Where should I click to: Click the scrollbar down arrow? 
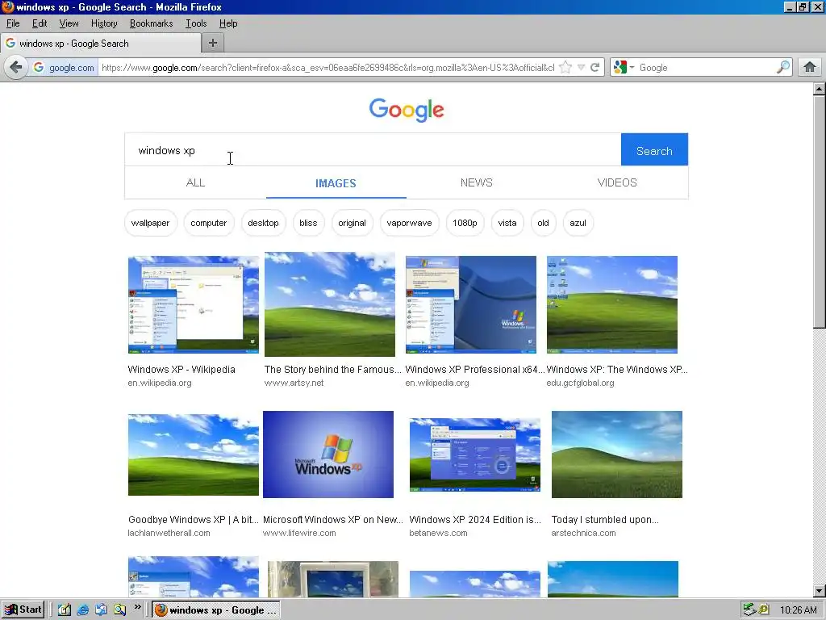click(x=820, y=591)
